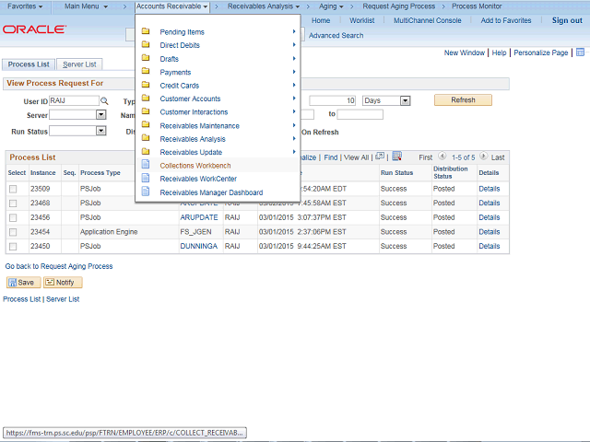590x442 pixels.
Task: Choose Receivables WorkCenter from the menu
Action: click(197, 179)
